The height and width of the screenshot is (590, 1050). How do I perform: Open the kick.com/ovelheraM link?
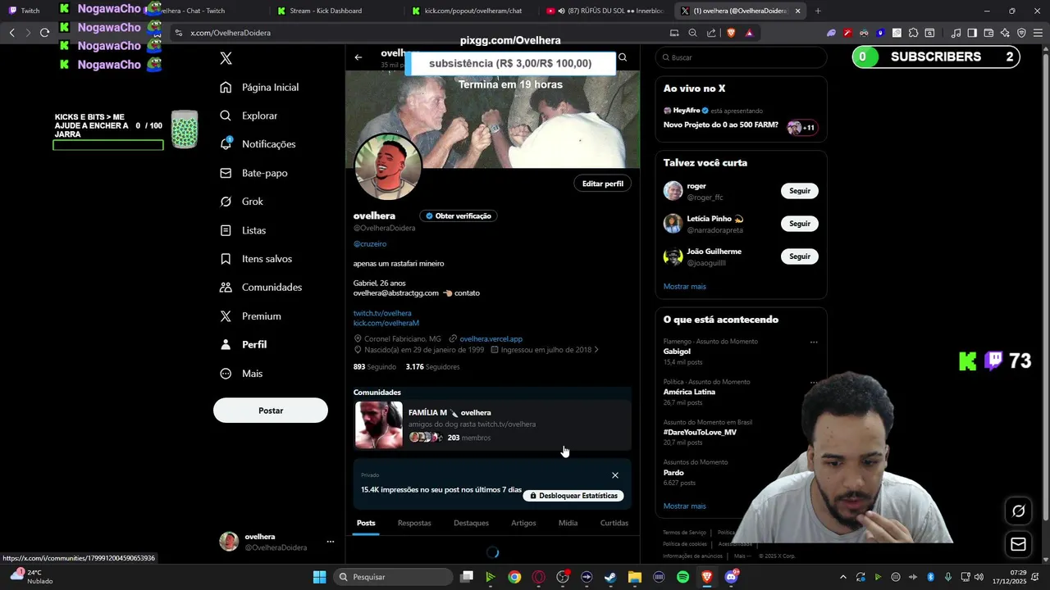coord(386,323)
